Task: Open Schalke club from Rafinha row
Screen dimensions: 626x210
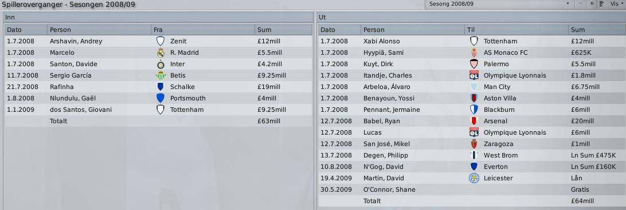Action: (x=179, y=87)
